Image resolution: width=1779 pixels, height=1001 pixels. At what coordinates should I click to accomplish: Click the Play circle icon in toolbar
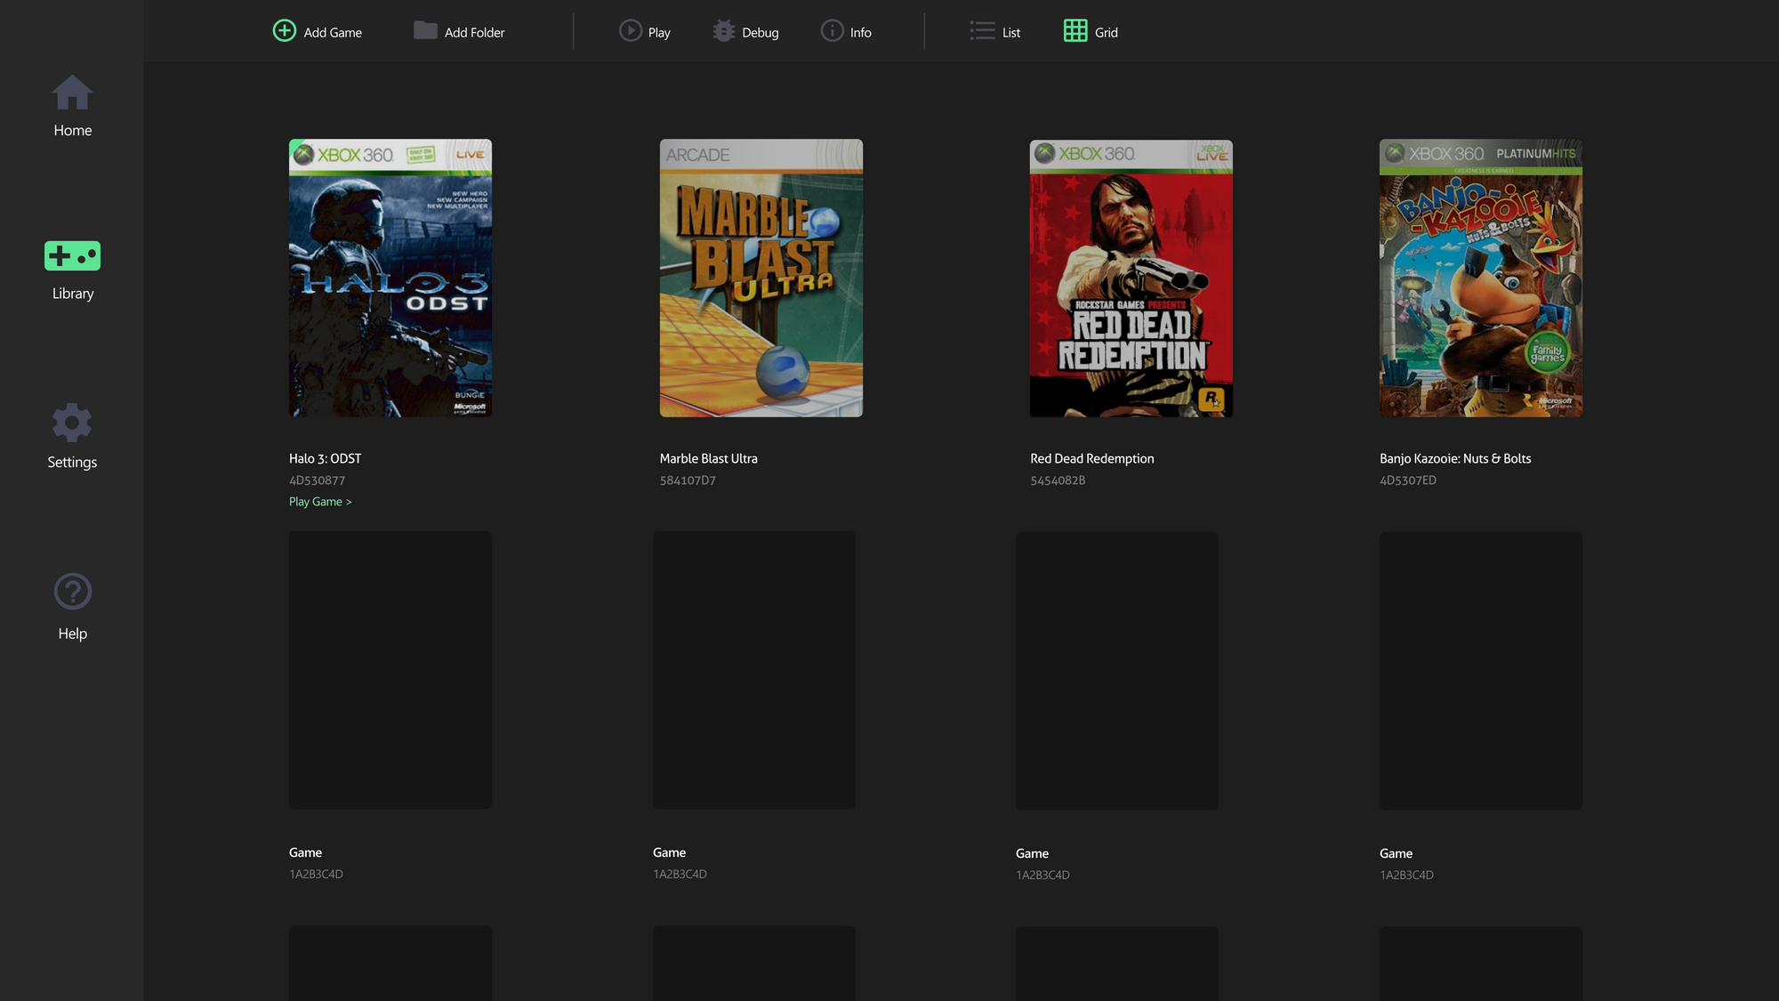[631, 31]
